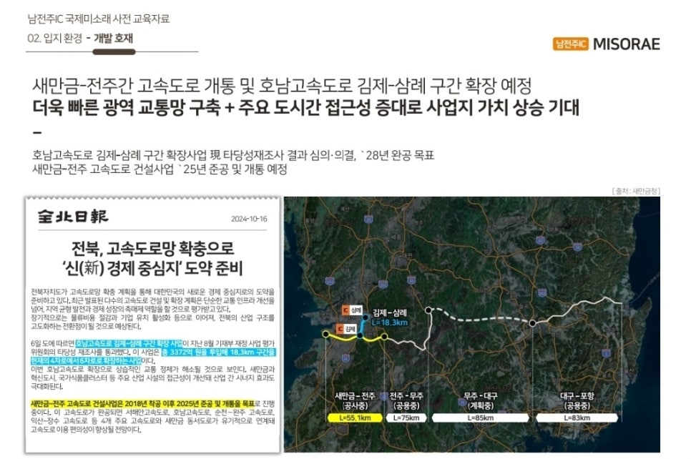Click the black node at the yellow route's west end
The image size is (691, 459).
point(325,335)
